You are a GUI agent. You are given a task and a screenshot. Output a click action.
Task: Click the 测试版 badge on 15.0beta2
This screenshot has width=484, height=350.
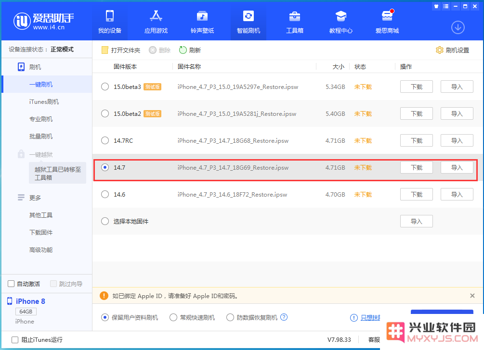(153, 113)
